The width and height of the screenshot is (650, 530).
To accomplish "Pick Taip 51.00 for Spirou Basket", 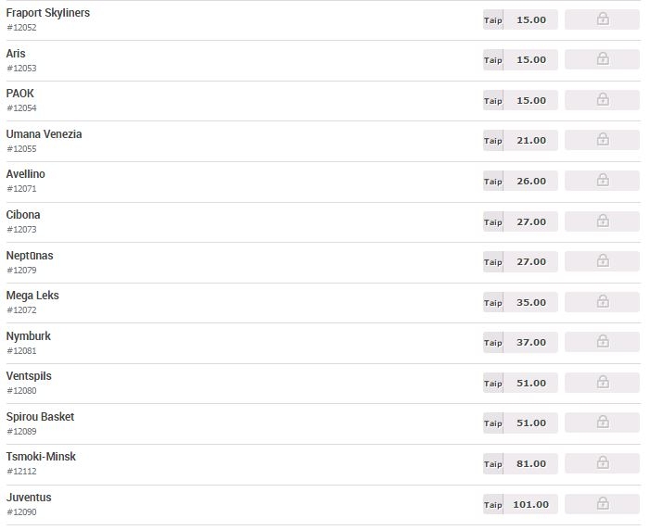I will 520,423.
